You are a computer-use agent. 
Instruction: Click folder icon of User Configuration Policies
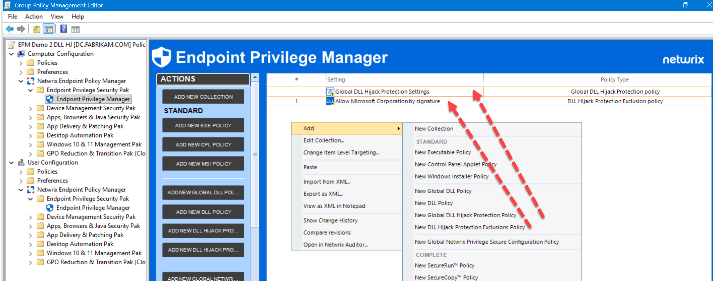click(31, 171)
